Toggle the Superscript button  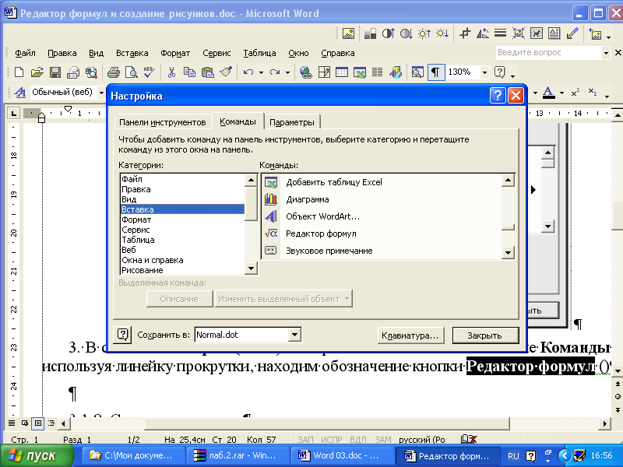click(575, 93)
